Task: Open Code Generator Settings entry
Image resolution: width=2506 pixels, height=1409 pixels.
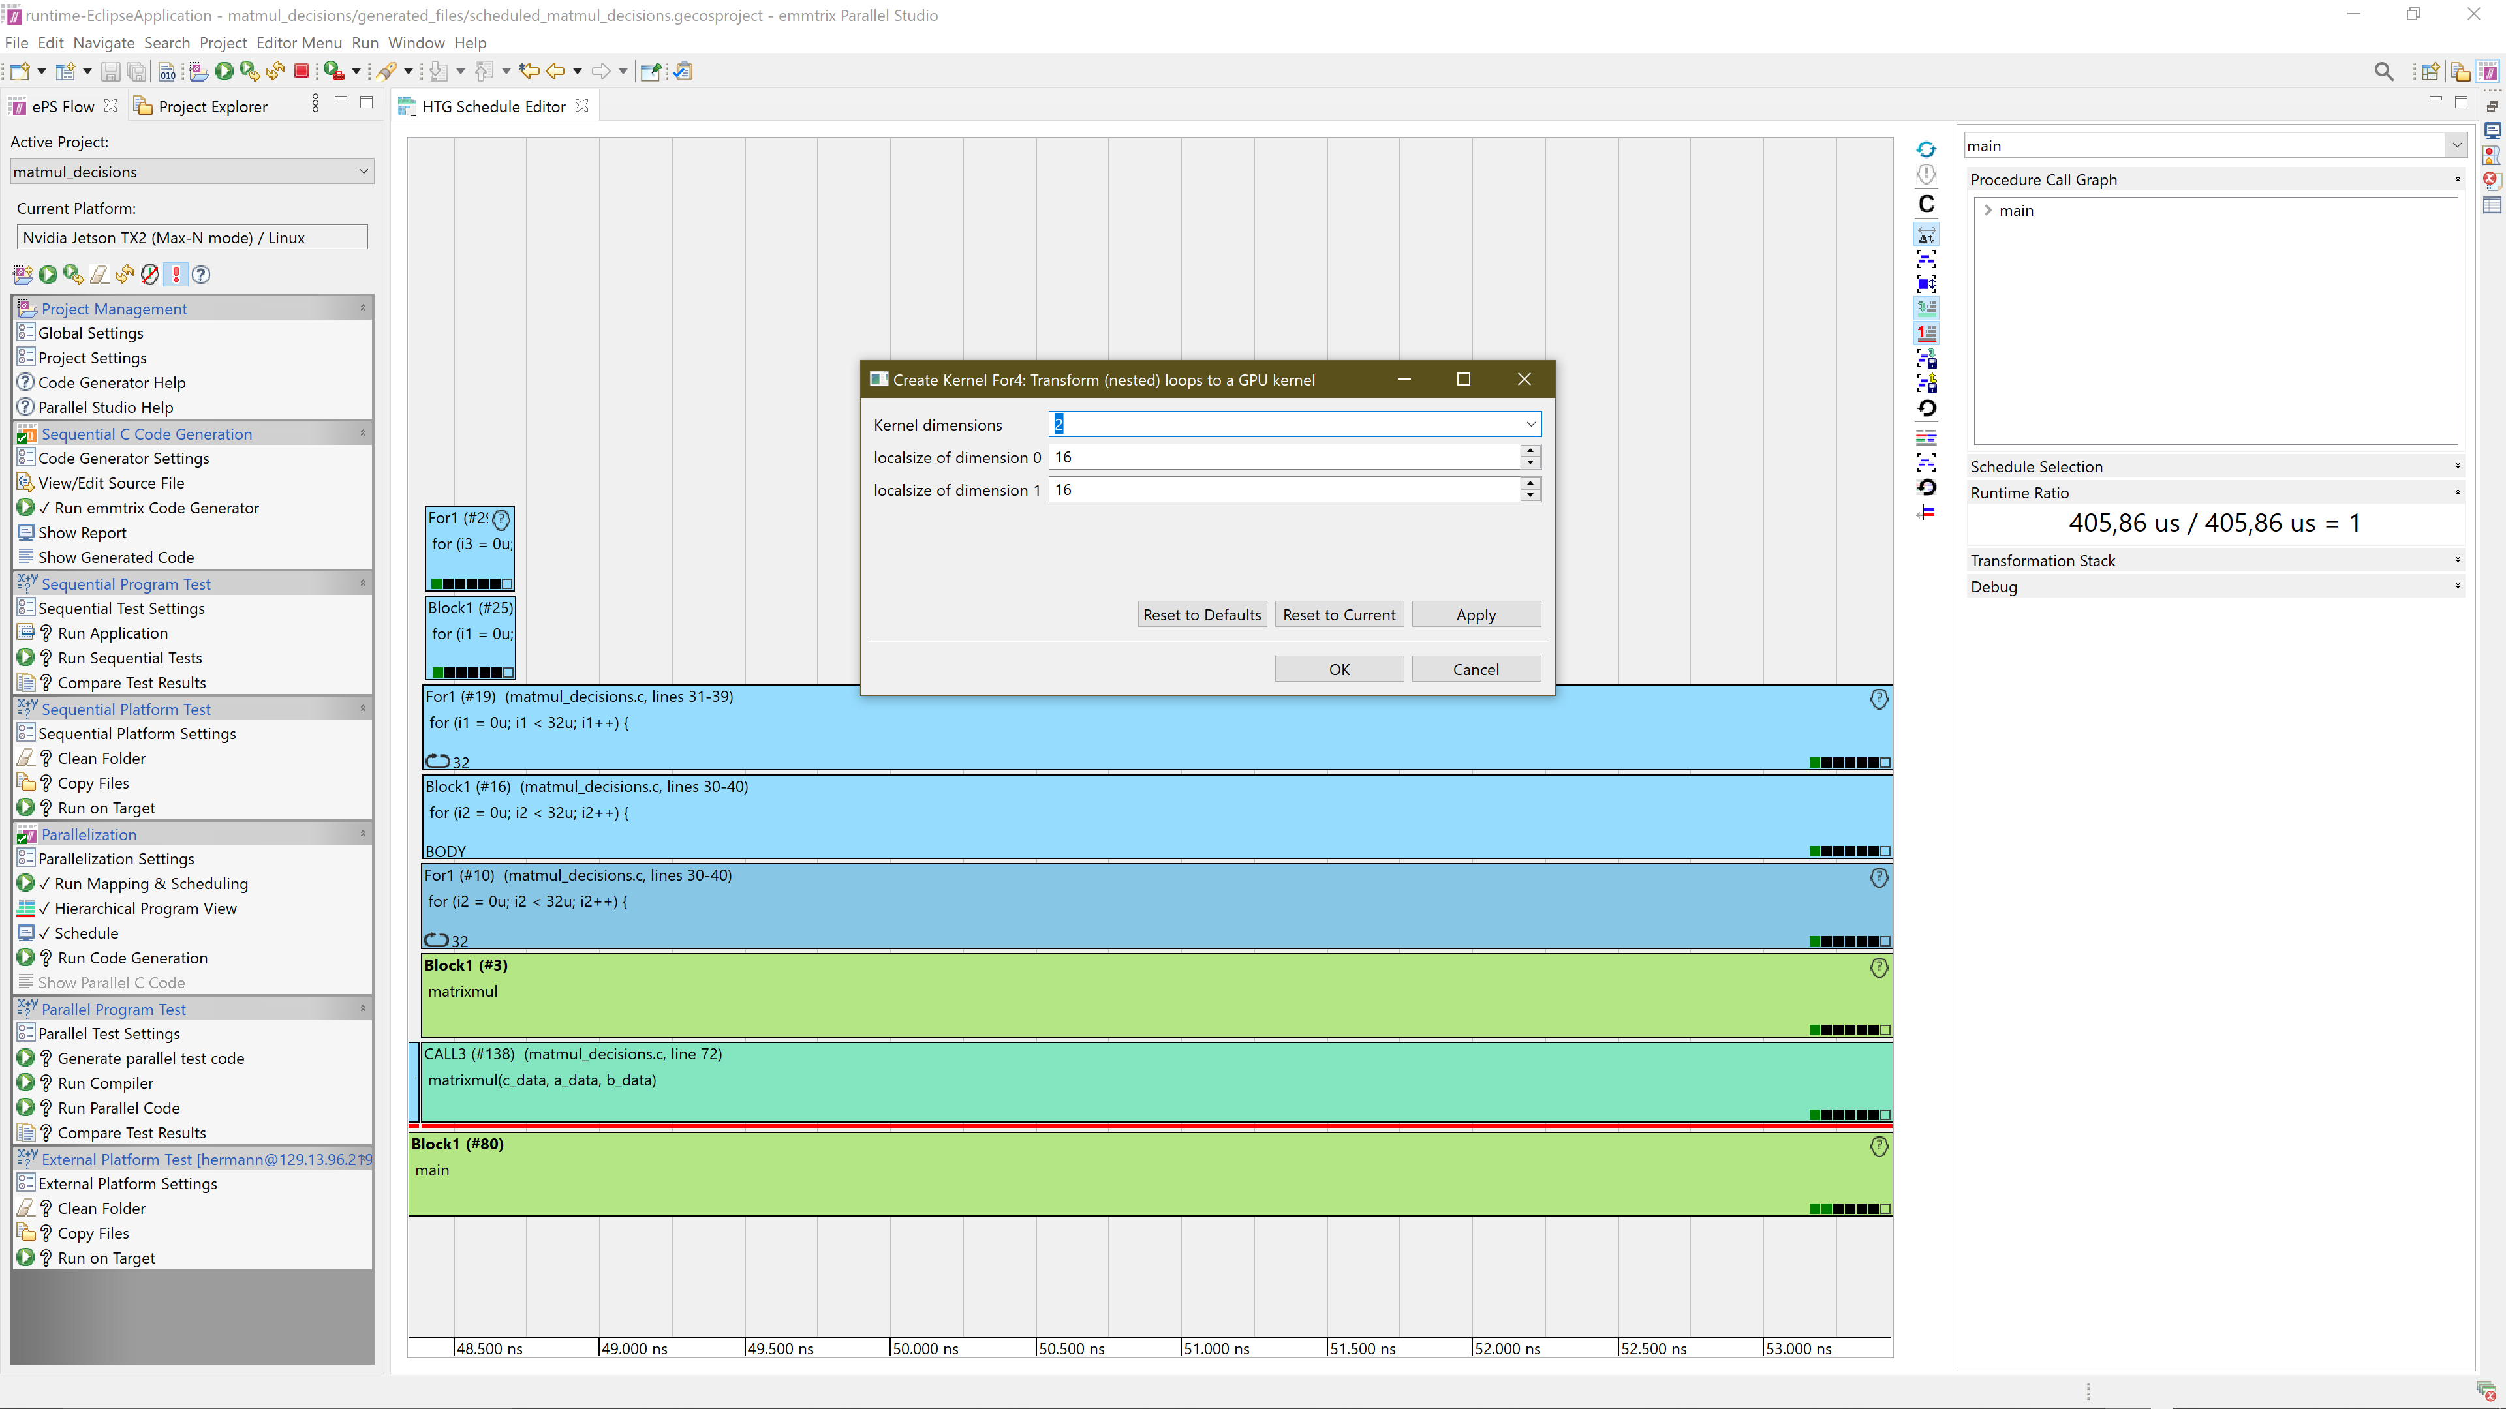Action: [x=123, y=458]
